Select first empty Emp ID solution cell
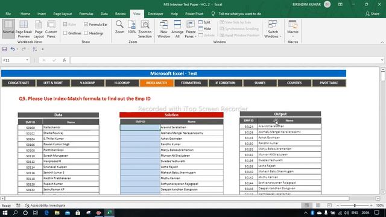This screenshot has width=386, height=217. 140,127
